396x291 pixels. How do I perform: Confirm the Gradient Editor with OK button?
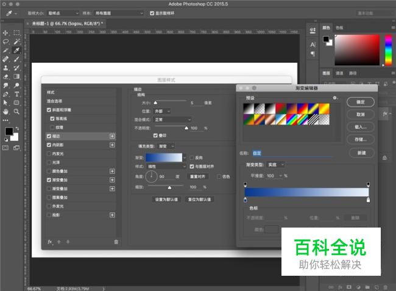pos(361,102)
